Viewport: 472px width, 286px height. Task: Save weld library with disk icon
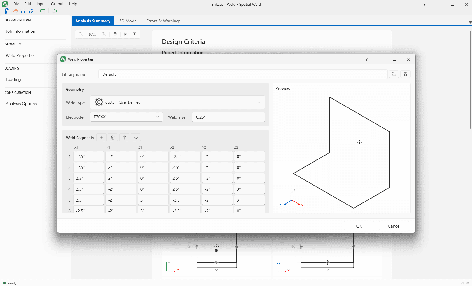pos(405,74)
